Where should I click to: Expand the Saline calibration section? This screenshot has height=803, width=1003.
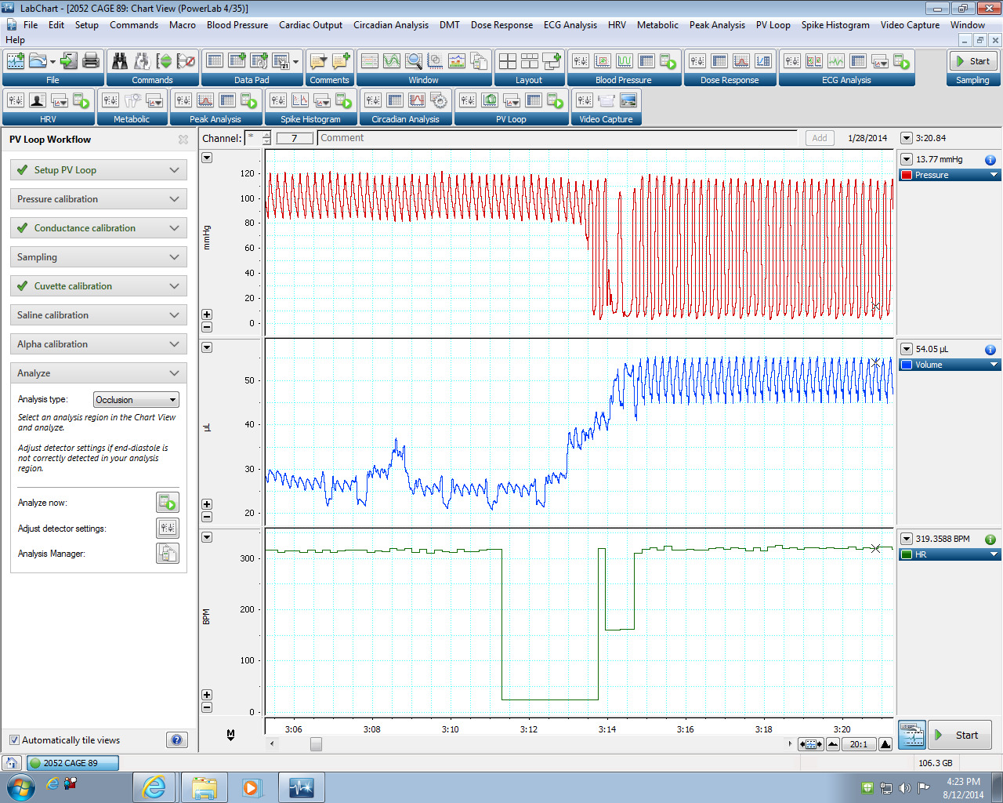[x=98, y=315]
